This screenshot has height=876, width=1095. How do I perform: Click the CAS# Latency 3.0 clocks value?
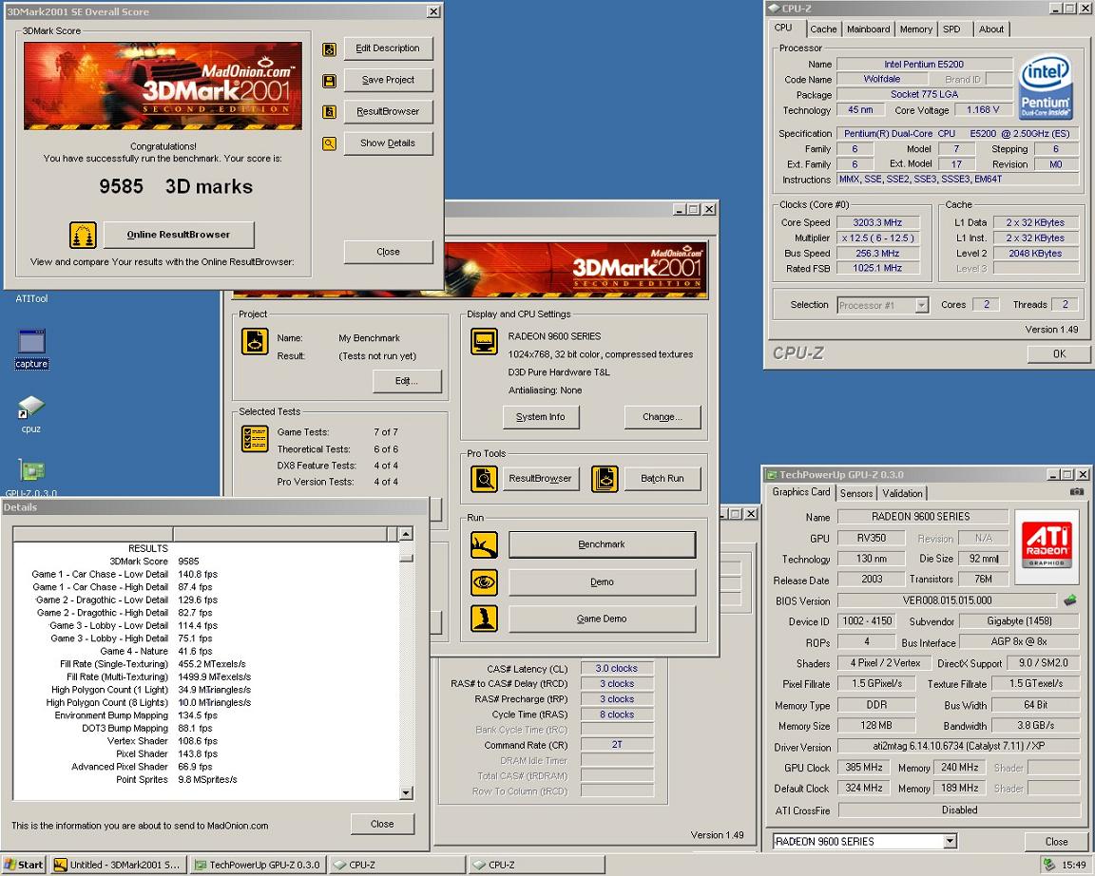(x=617, y=669)
